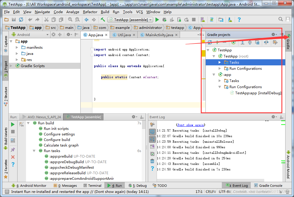The height and width of the screenshot is (197, 294).
Task: Run TestApp with the green play icon
Action: click(157, 20)
